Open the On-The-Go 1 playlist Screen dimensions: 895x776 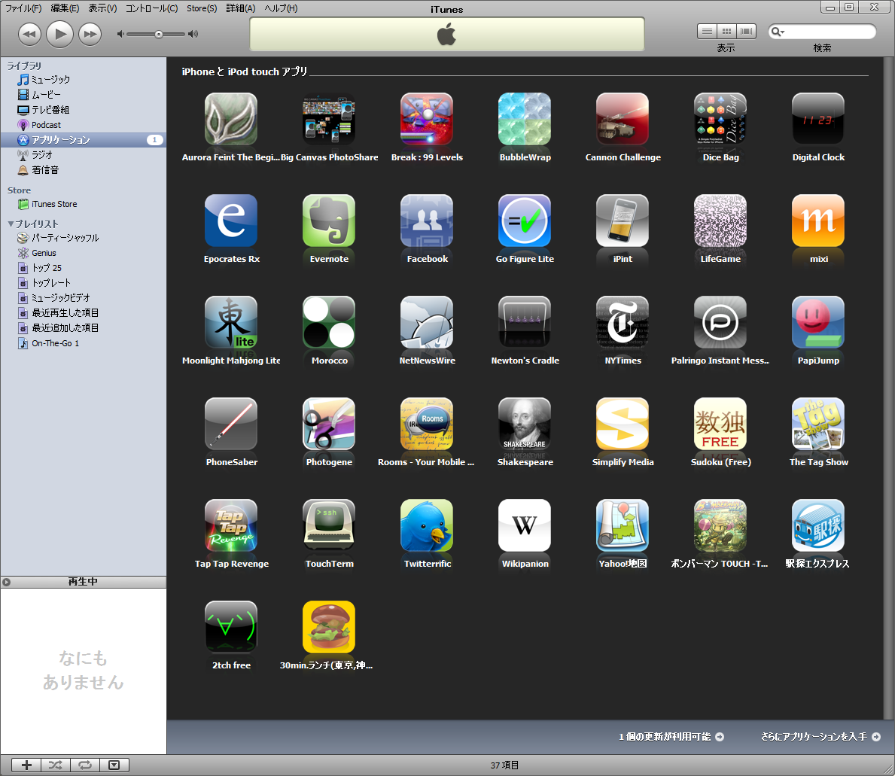click(84, 343)
